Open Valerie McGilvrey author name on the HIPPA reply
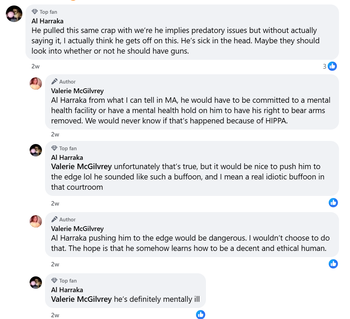The image size is (350, 319). pyautogui.click(x=77, y=91)
